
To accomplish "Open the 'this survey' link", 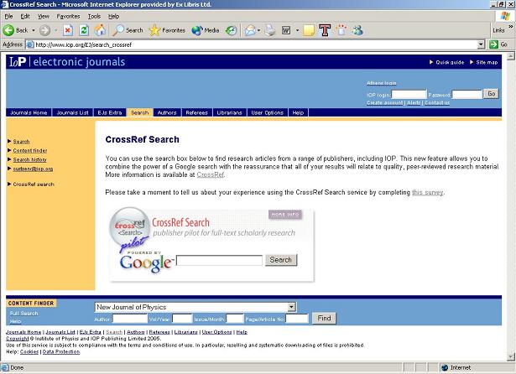I will 427,192.
